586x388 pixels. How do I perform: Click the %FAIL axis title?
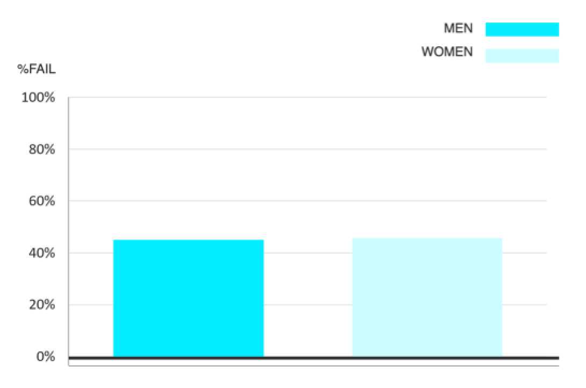37,69
